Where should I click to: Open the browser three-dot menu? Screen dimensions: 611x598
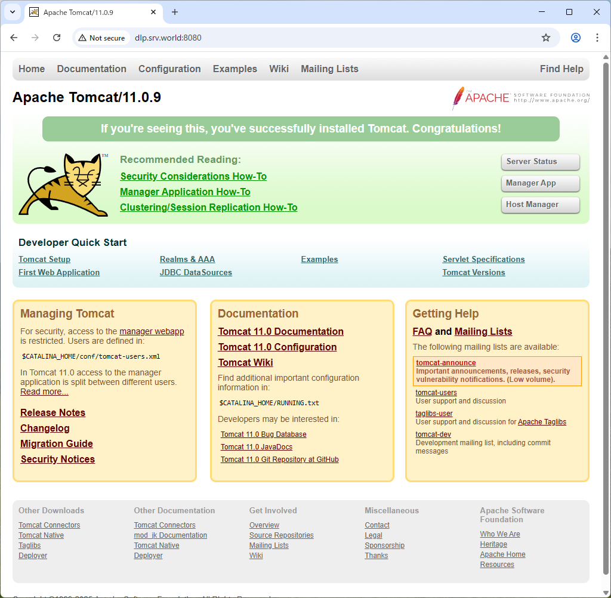pos(597,37)
